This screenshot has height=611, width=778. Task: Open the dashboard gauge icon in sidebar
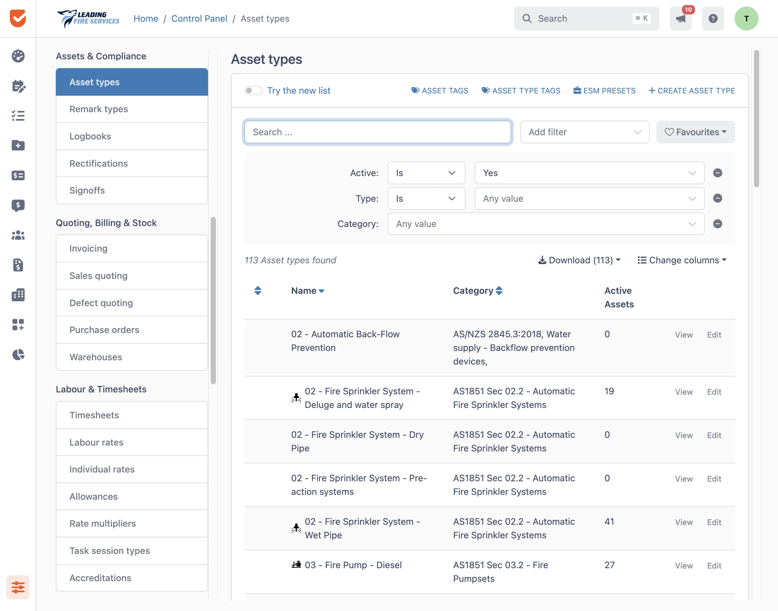point(18,56)
